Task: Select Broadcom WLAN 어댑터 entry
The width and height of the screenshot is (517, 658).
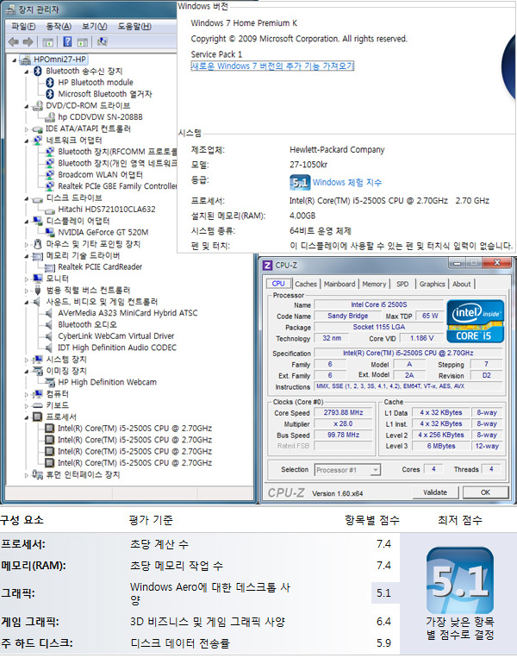Action: (100, 174)
